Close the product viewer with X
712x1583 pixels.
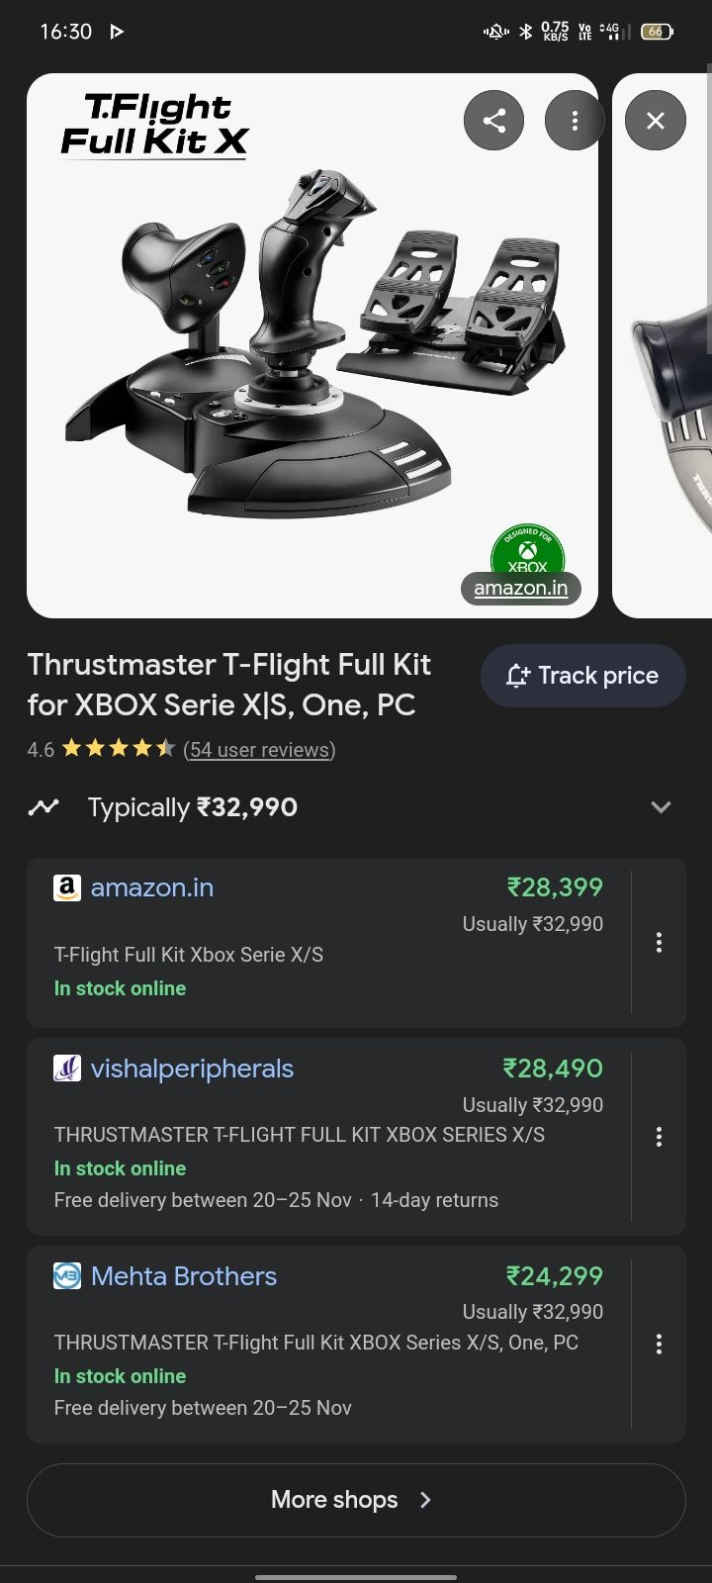pos(655,121)
